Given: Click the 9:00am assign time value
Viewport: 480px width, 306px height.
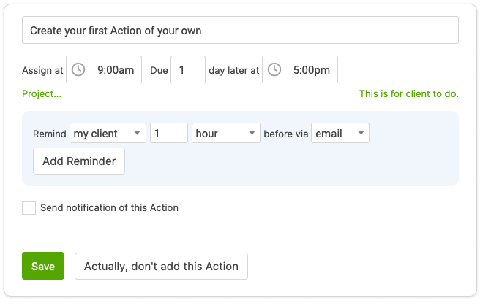Looking at the screenshot, I should coord(116,70).
